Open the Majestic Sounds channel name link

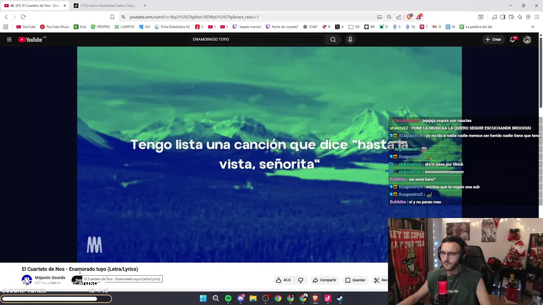pos(50,278)
